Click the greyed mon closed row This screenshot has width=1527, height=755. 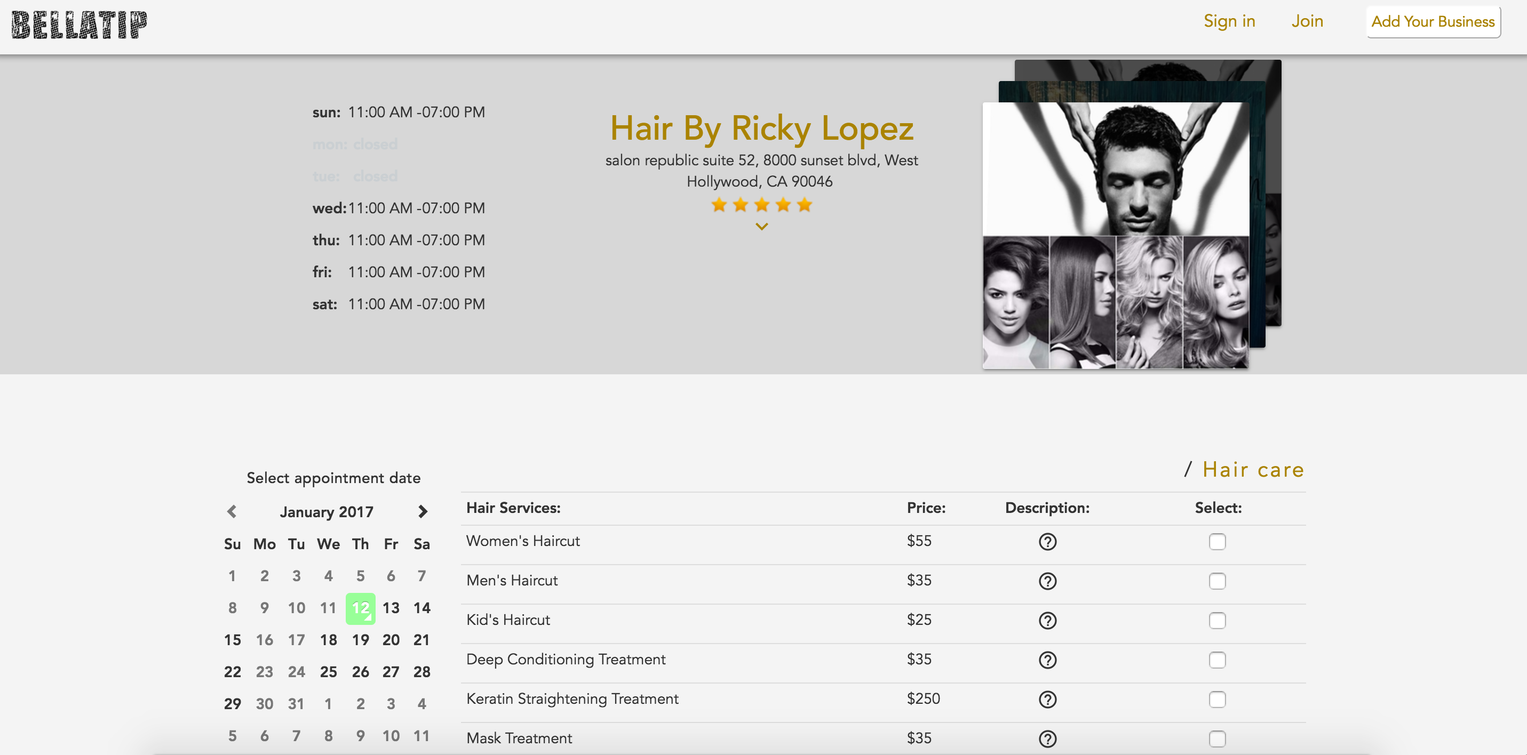(355, 144)
